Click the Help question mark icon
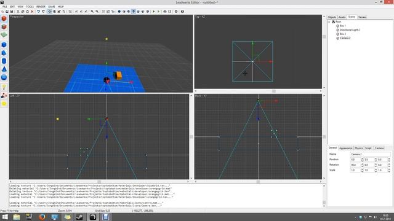This screenshot has width=394, height=221. tap(182, 12)
